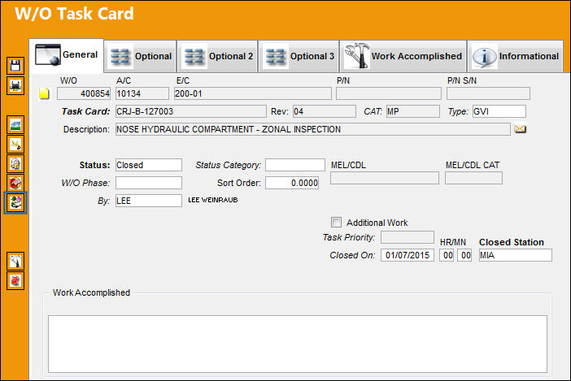
Task: Click the Sort Order field 0.0000
Action: [x=292, y=183]
